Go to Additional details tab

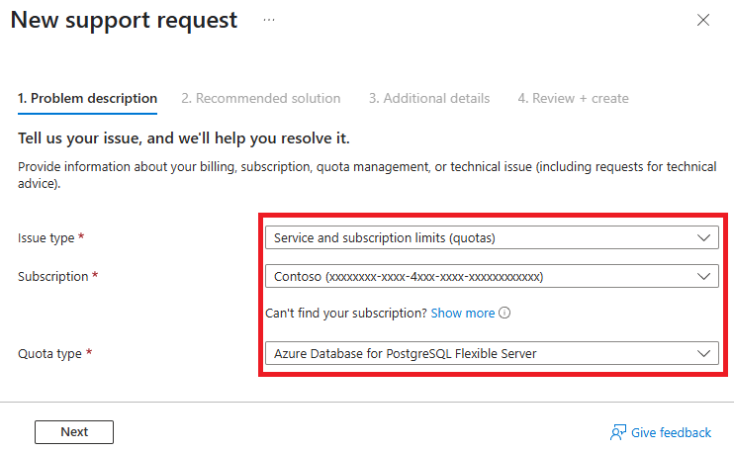428,98
